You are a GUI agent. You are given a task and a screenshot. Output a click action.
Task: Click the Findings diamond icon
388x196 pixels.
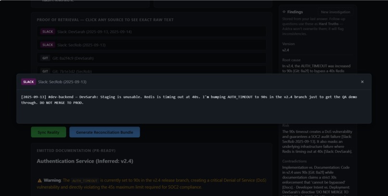(284, 12)
